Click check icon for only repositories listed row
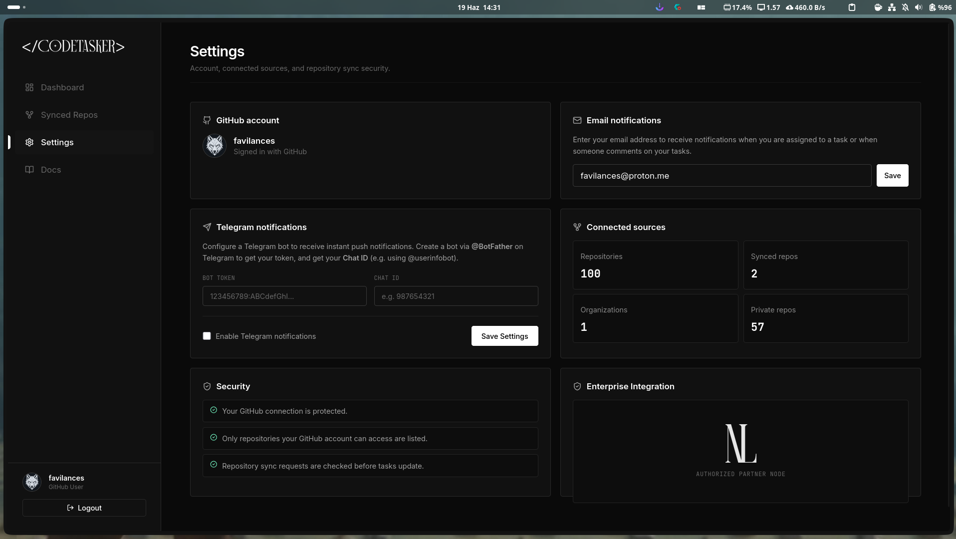 (214, 437)
